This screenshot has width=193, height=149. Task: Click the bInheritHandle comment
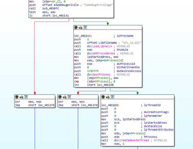(128, 67)
